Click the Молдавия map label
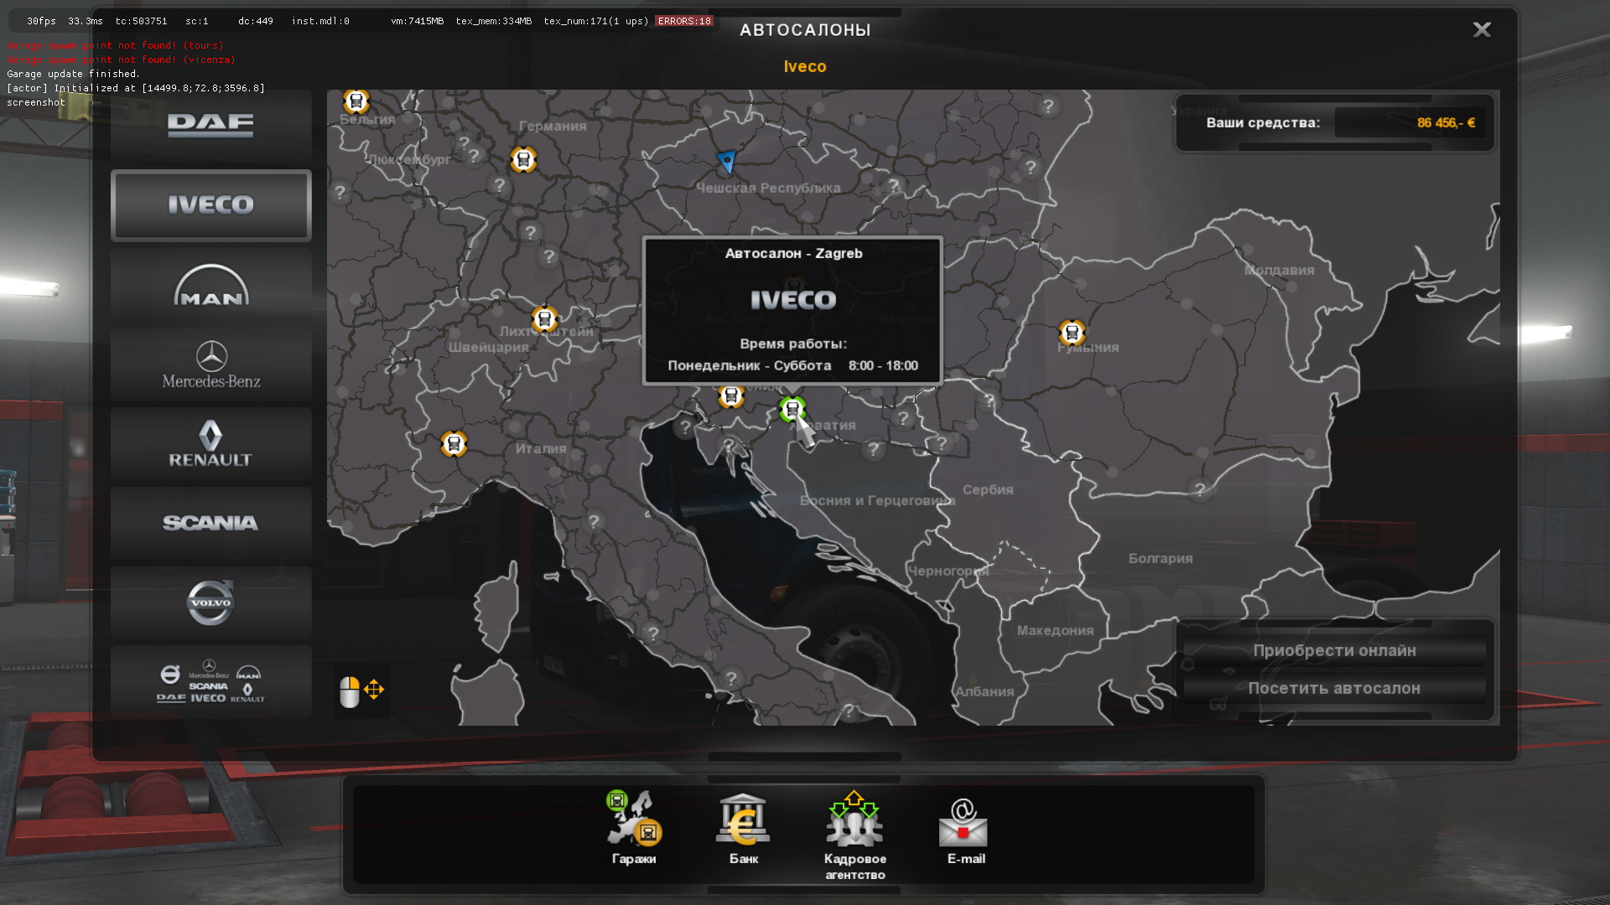 [1279, 270]
